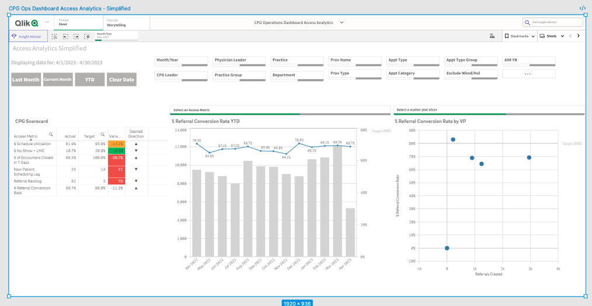Click the Month/Year selection chip in toolbar
Image resolution: width=592 pixels, height=306 pixels.
116,36
